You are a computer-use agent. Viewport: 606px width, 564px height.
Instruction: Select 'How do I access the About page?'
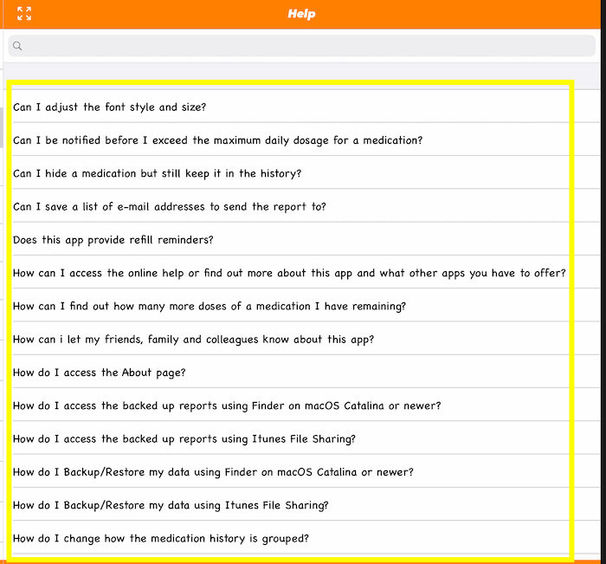coord(100,373)
